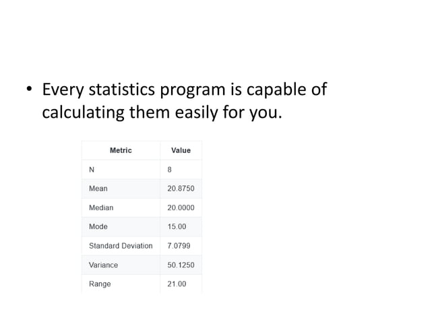This screenshot has height=322, width=430.
Task: Click the words 'Every statistics program'
Action: (134, 90)
